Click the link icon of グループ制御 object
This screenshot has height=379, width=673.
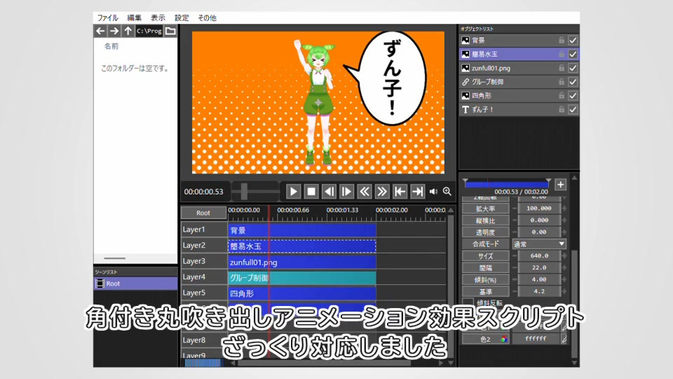coord(465,81)
